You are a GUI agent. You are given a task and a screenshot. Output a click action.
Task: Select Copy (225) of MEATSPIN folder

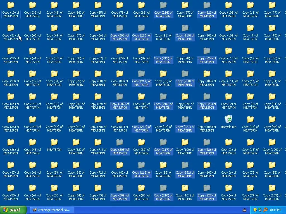(207, 101)
